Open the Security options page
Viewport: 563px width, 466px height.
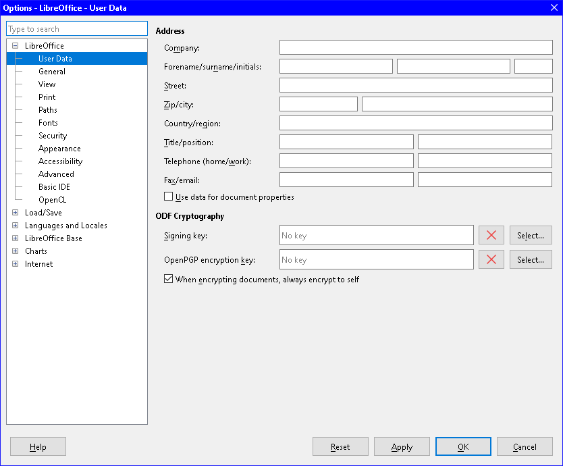53,136
